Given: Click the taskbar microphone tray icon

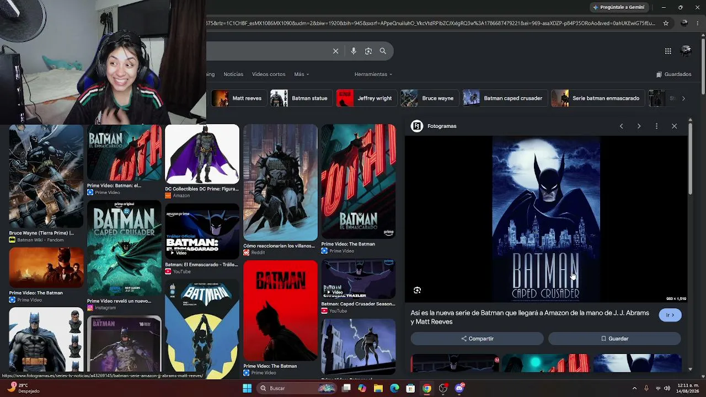Looking at the screenshot, I should coord(646,388).
